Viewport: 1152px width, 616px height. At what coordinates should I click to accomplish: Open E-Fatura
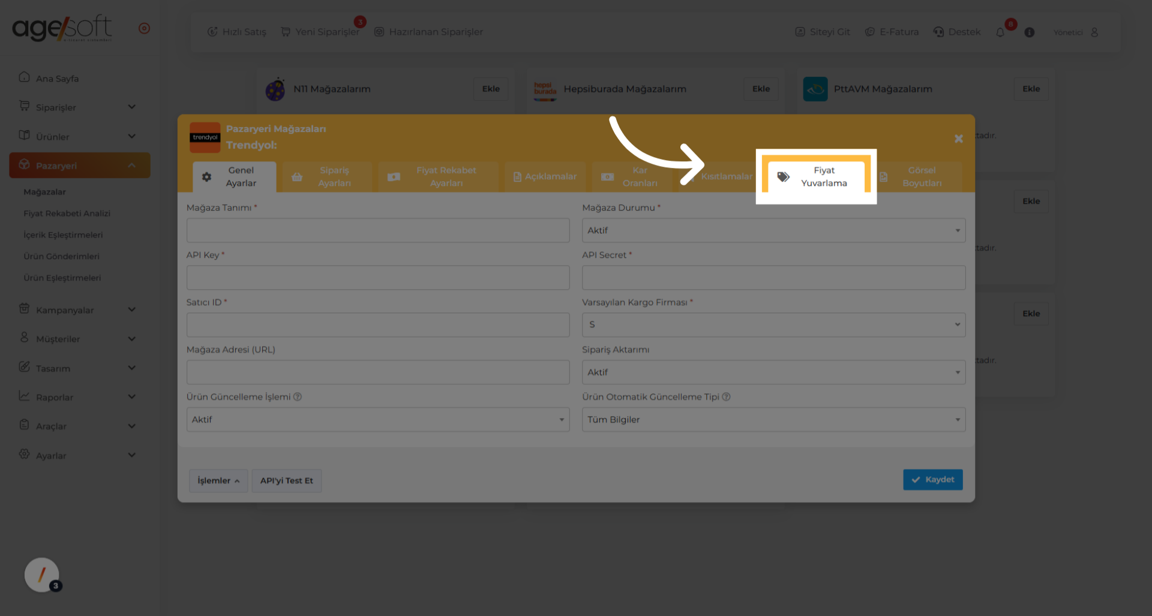pyautogui.click(x=892, y=32)
